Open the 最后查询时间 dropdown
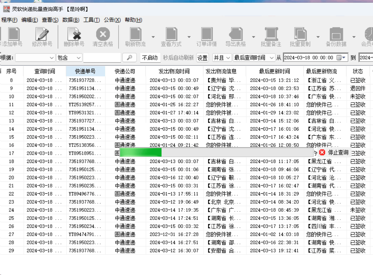The width and height of the screenshot is (373, 275). [x=254, y=58]
